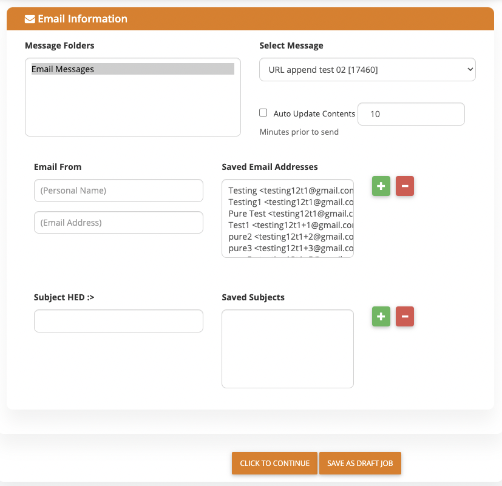Remove selected saved subject
This screenshot has width=502, height=486.
405,317
